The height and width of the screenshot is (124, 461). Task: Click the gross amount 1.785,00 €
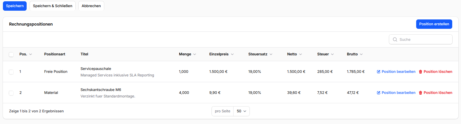pyautogui.click(x=356, y=72)
